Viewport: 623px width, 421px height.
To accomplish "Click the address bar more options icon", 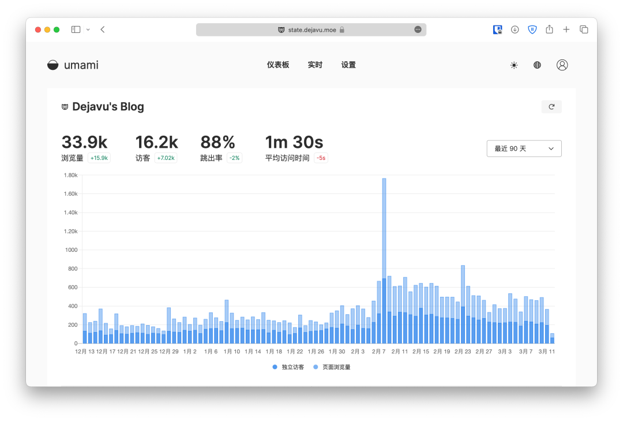I will click(418, 29).
